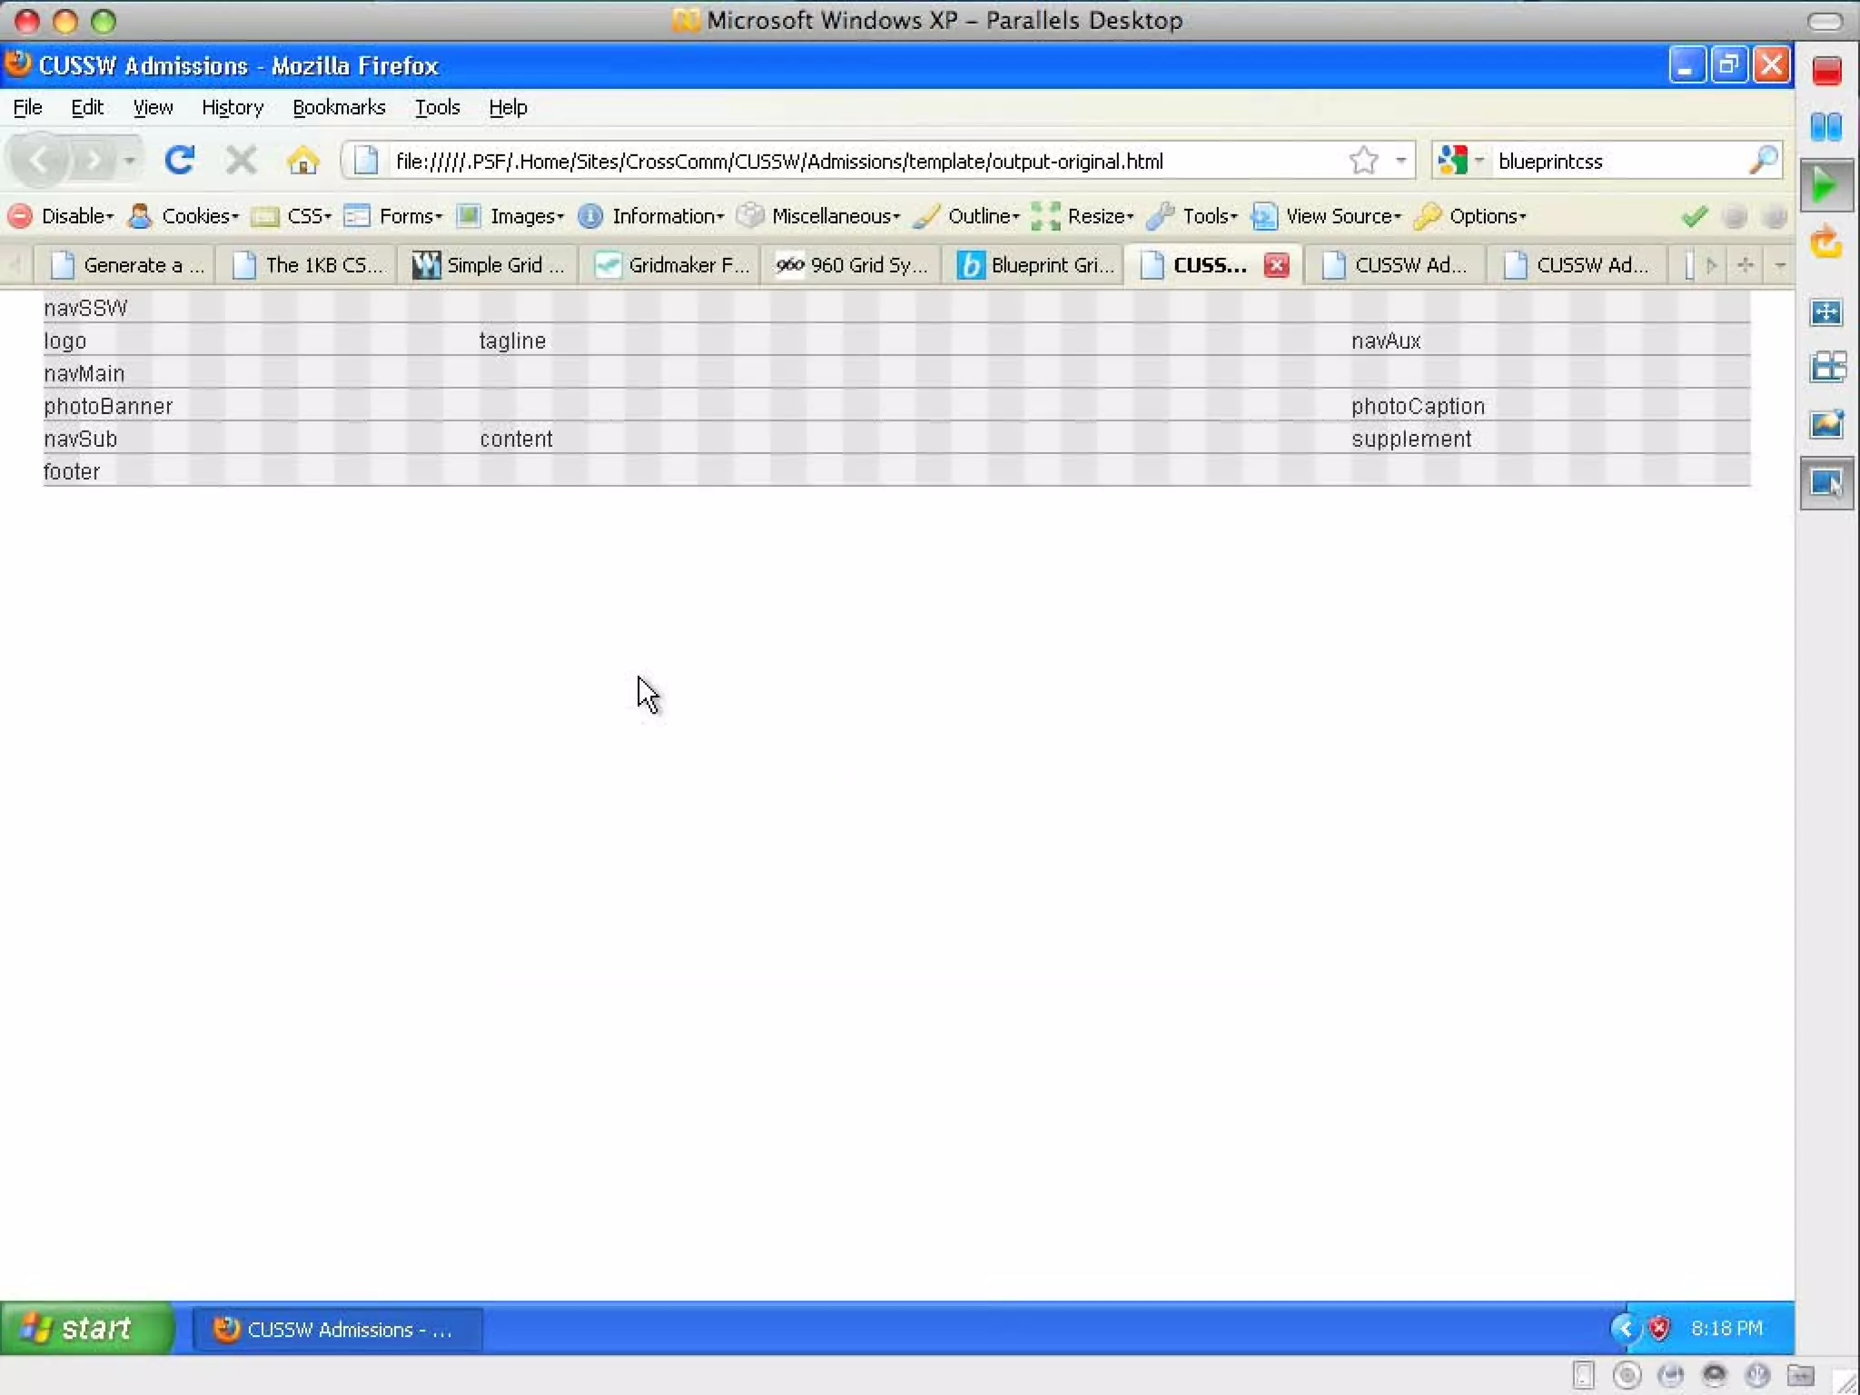Click the CUSSW Admissions taskbar button

[x=337, y=1330]
